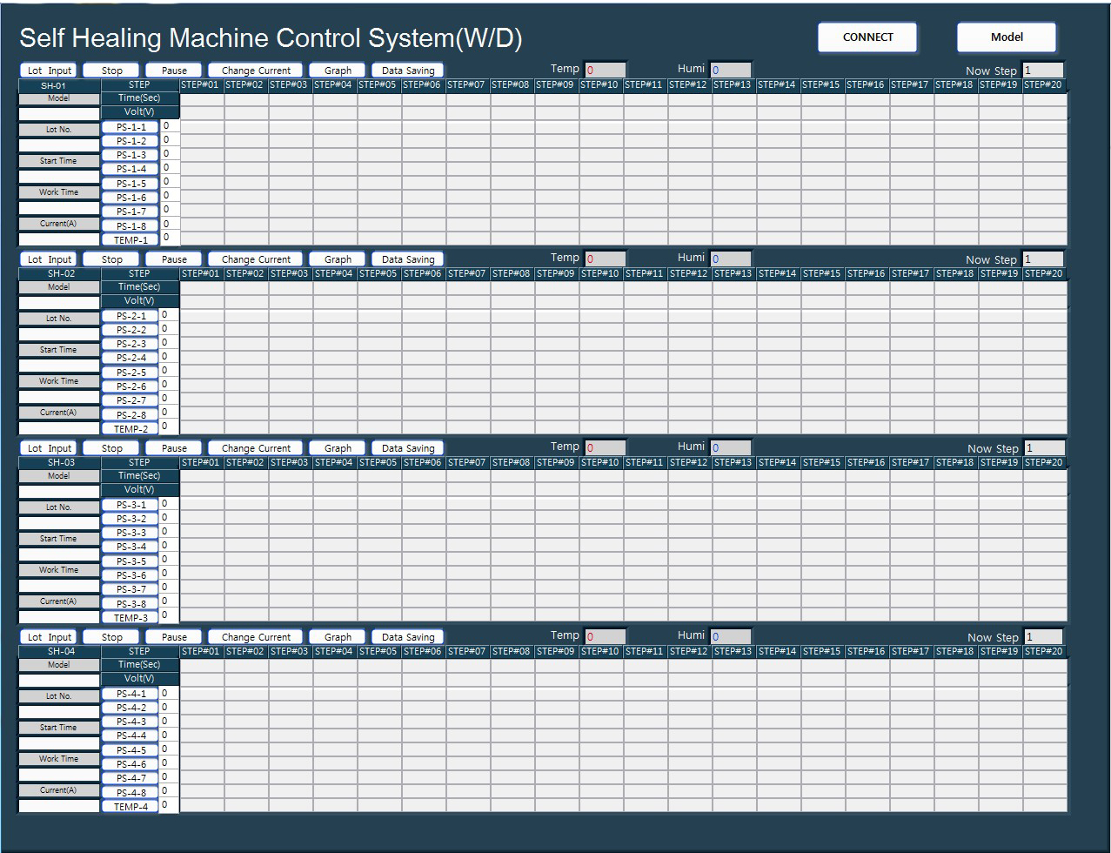
Task: Click Change Current in SH-04 section
Action: tap(256, 637)
